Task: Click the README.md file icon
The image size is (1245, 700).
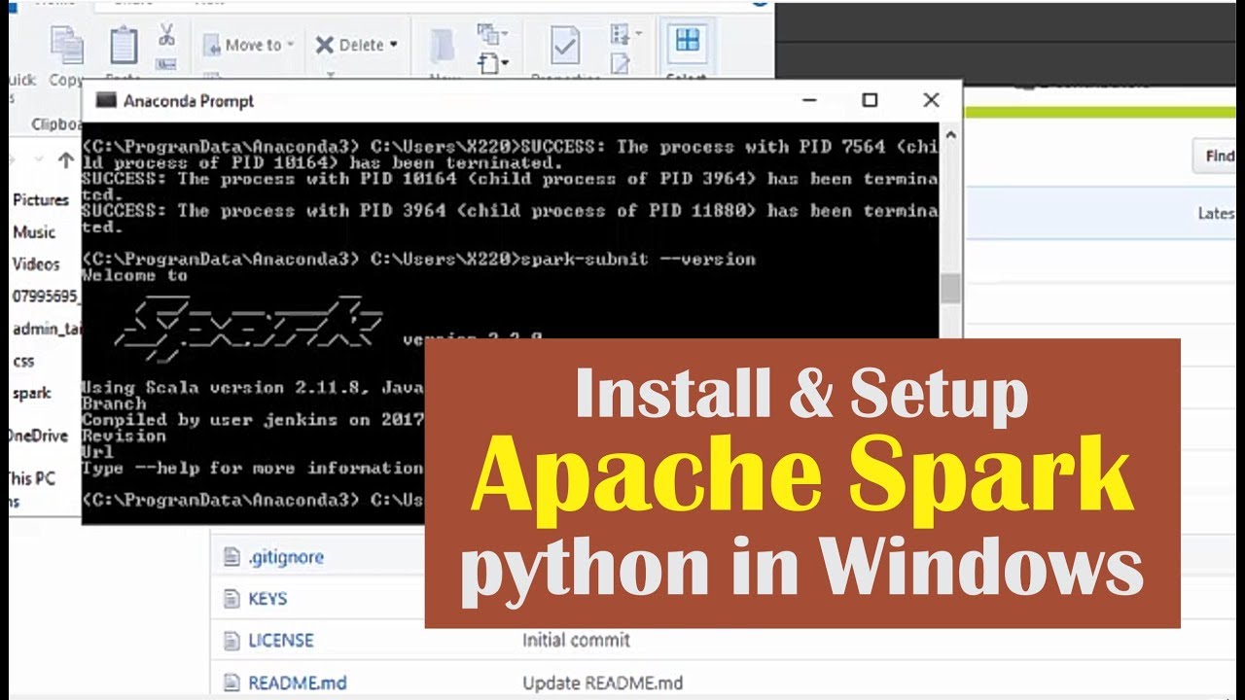Action: click(231, 682)
